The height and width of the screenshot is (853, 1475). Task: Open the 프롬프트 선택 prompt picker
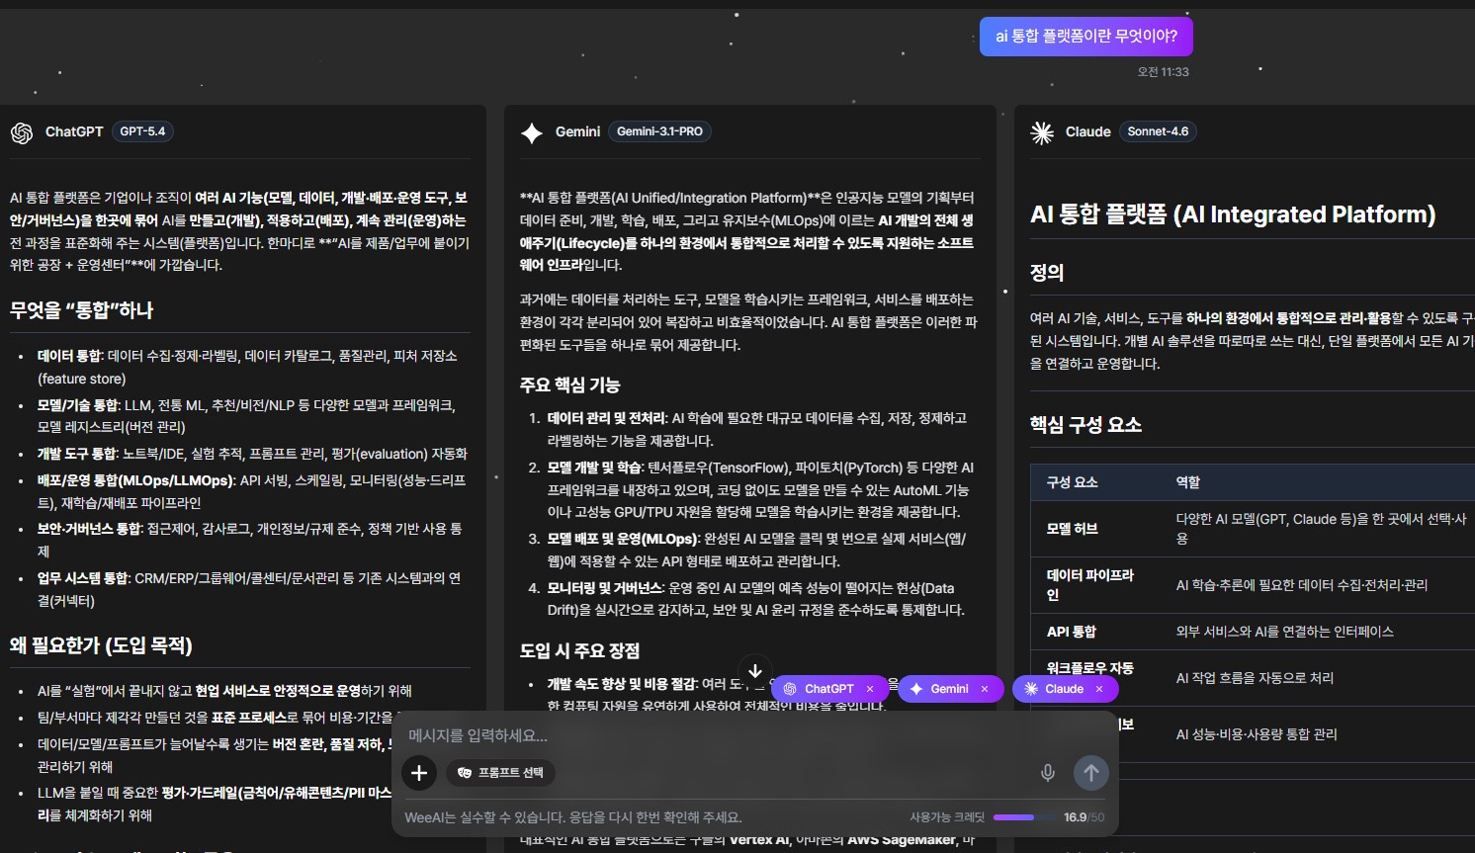pyautogui.click(x=501, y=773)
